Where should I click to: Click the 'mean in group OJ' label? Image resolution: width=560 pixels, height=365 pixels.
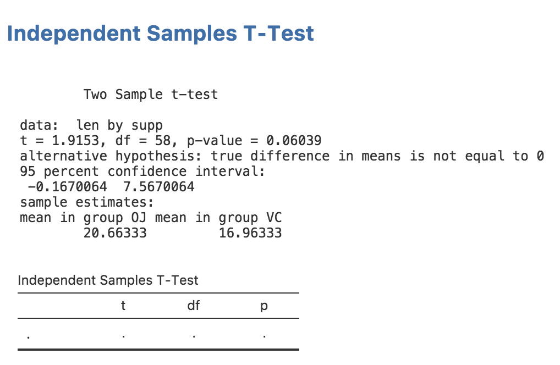coord(83,218)
